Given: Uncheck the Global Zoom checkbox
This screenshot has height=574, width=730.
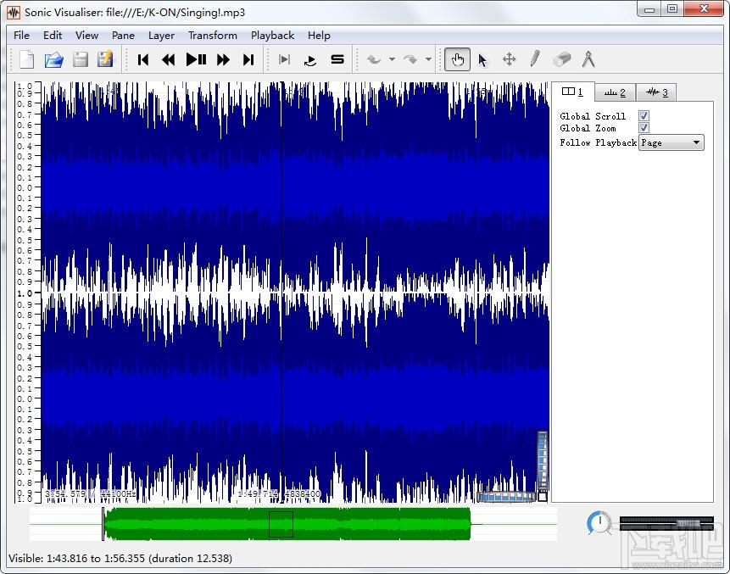Looking at the screenshot, I should [644, 128].
